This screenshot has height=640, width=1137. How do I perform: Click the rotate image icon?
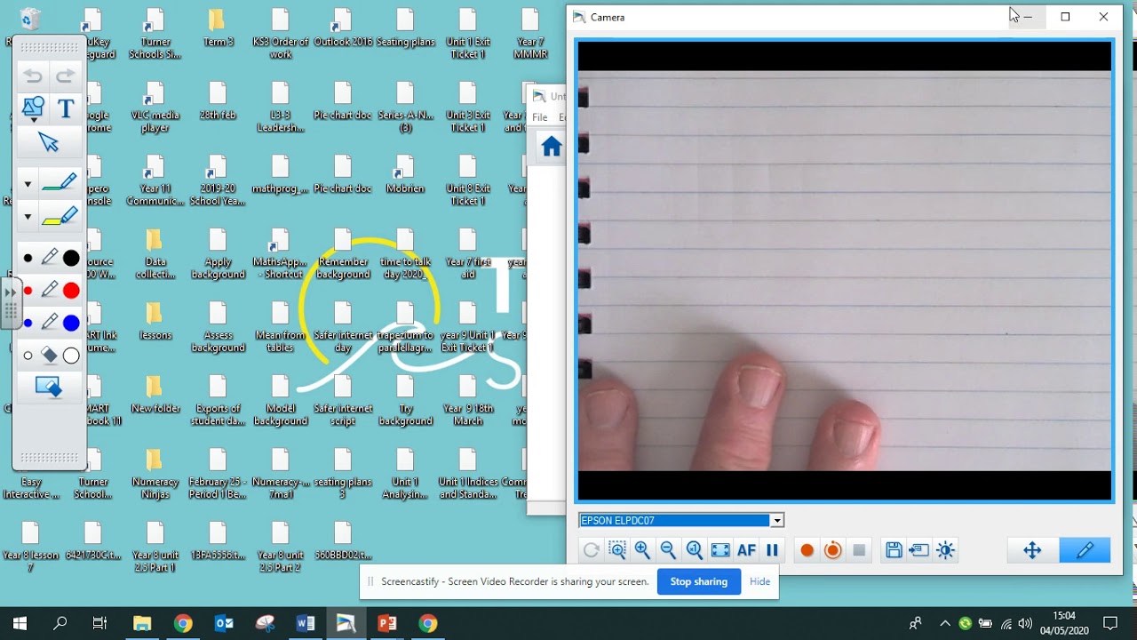(x=591, y=550)
